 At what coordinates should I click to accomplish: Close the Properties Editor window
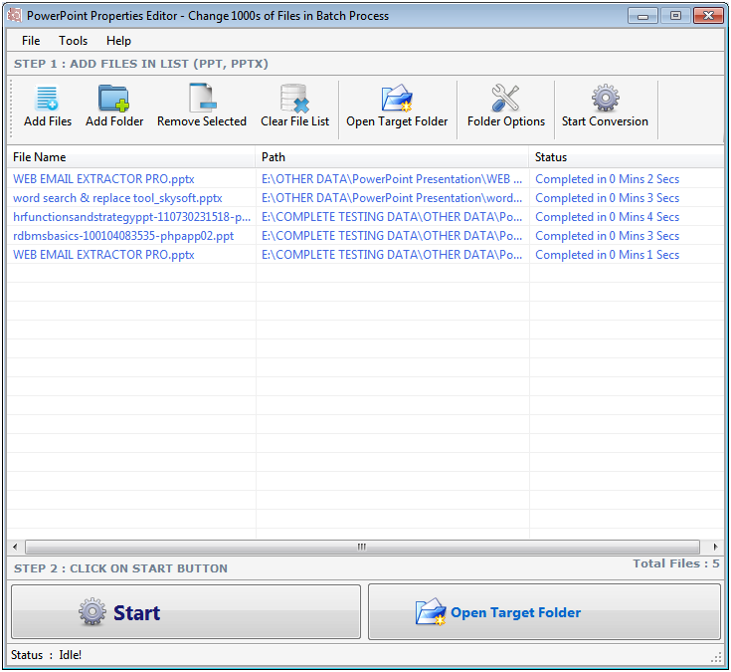pos(708,16)
